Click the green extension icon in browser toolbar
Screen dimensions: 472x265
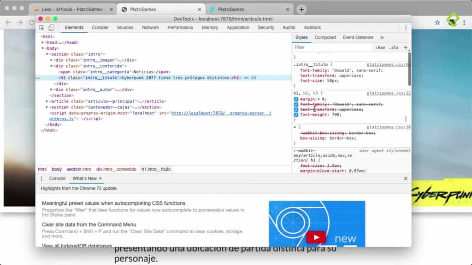452,20
